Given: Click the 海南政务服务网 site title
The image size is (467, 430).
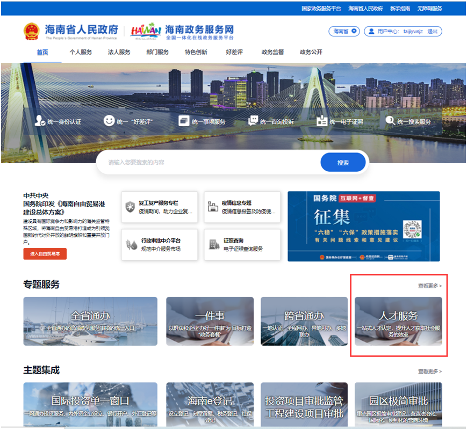Looking at the screenshot, I should click(x=199, y=29).
